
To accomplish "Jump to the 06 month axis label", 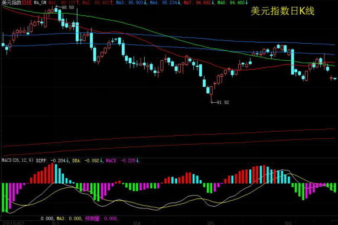I will pos(288,223).
